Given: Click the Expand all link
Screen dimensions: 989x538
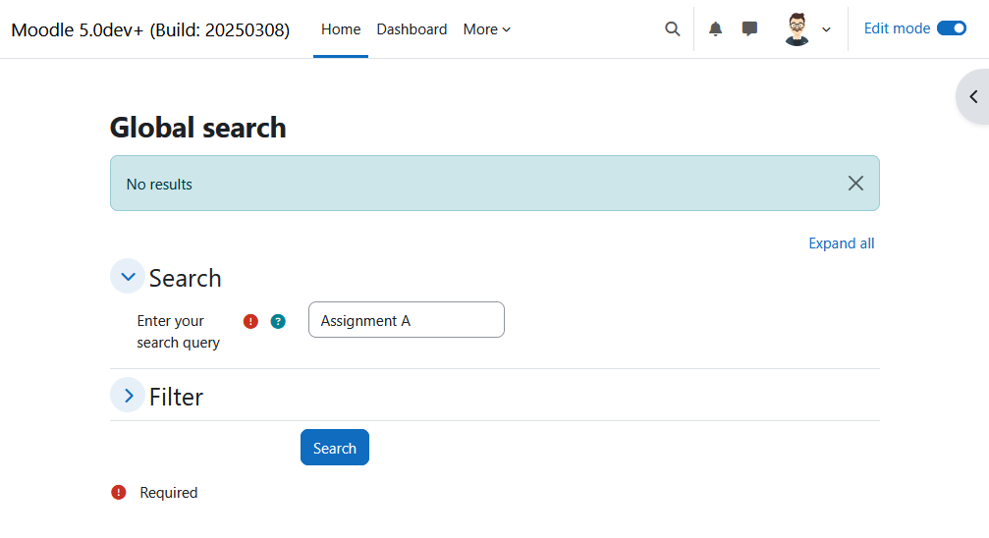Looking at the screenshot, I should pos(842,243).
